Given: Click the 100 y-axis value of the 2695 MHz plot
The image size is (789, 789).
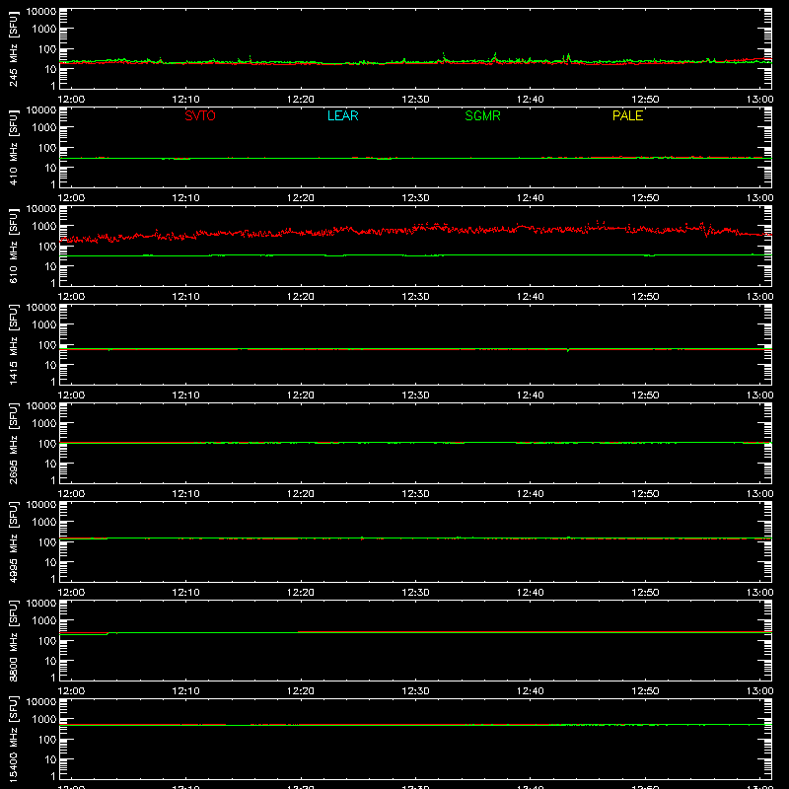Looking at the screenshot, I should click(x=47, y=444).
